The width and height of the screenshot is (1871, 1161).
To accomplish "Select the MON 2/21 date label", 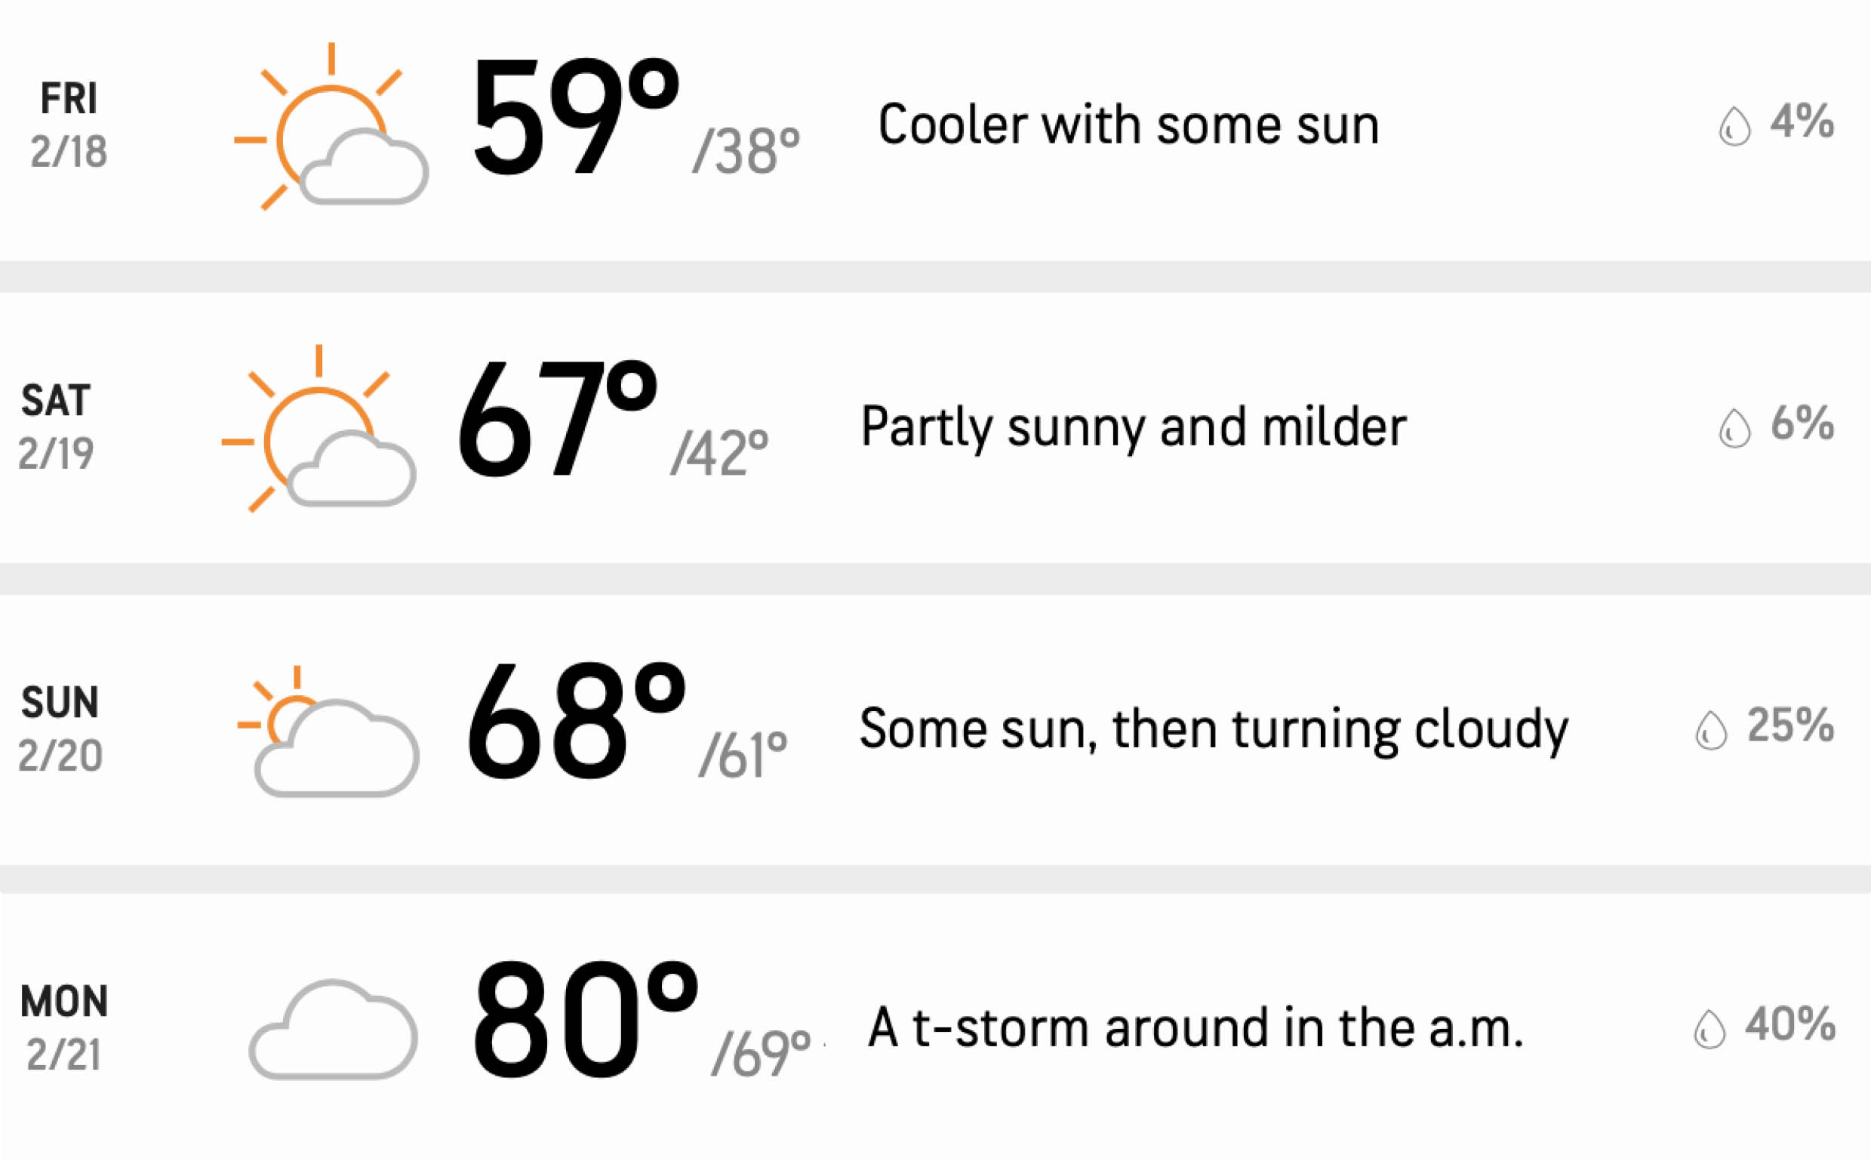I will tap(63, 1028).
